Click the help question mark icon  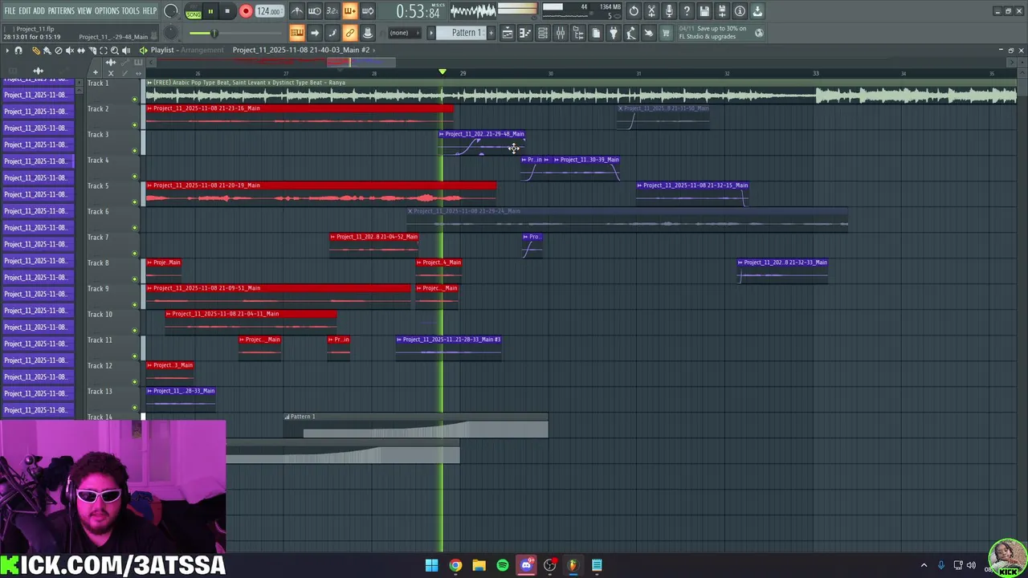[x=687, y=11]
